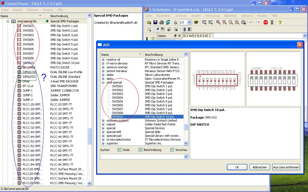Screen dimensions: 308x192
Task: Open the sheet 1/1 dropdown
Action: pyautogui.click(x=189, y=22)
